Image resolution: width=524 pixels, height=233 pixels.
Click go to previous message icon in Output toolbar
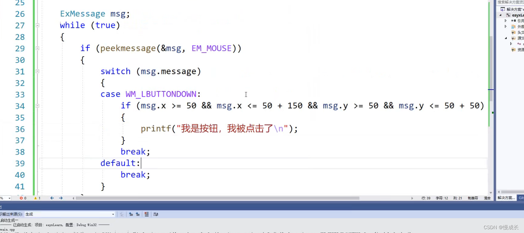coord(131,214)
